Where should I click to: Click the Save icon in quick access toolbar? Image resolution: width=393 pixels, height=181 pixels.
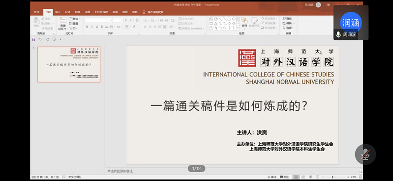coord(33,39)
